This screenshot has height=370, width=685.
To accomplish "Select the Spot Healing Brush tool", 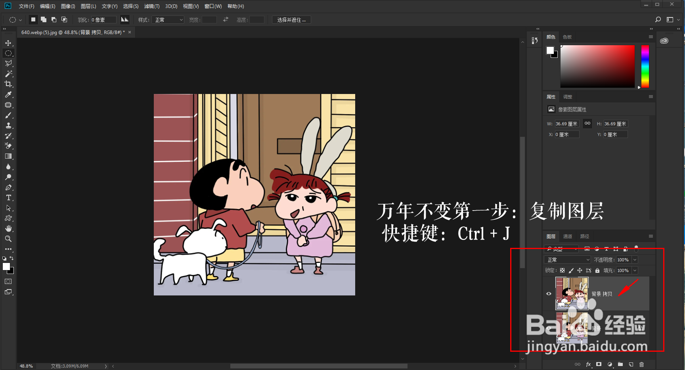I will 8,105.
